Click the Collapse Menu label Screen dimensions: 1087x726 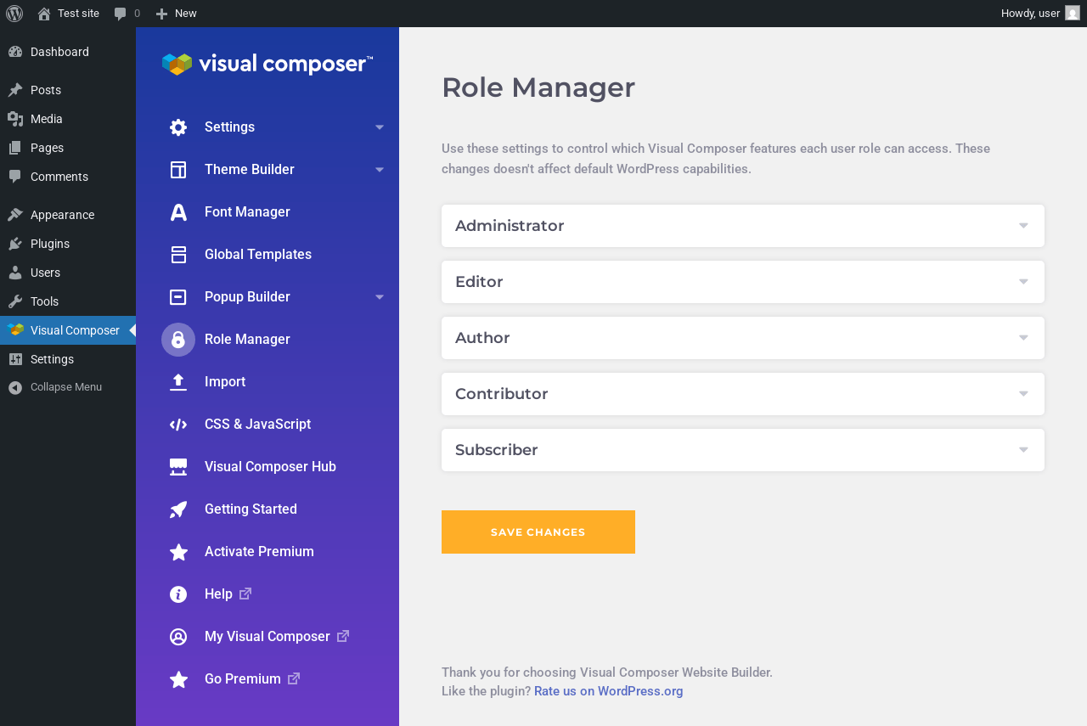66,387
